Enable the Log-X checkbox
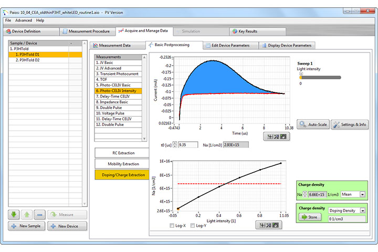The width and height of the screenshot is (378, 252). click(172, 225)
